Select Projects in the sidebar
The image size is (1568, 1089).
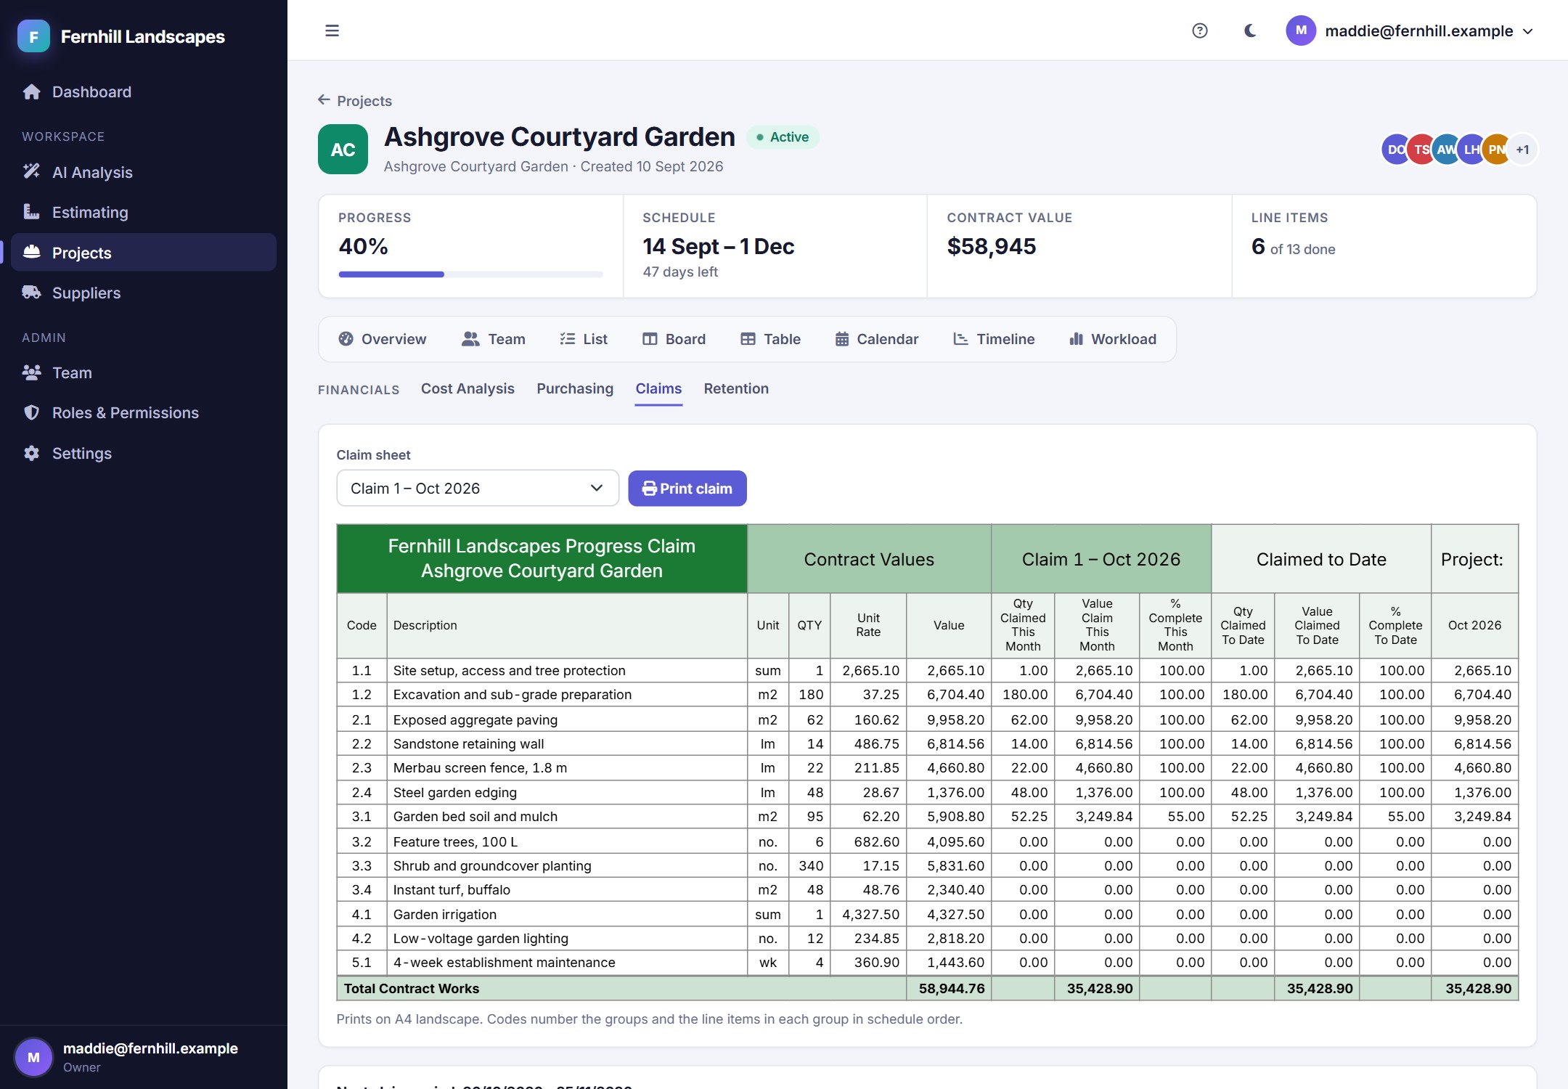[144, 253]
